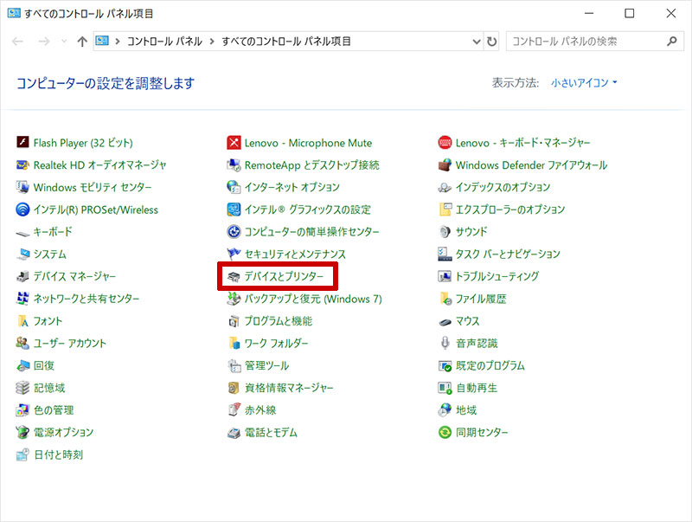Click the ネットワークと共有センター icon

click(x=22, y=299)
